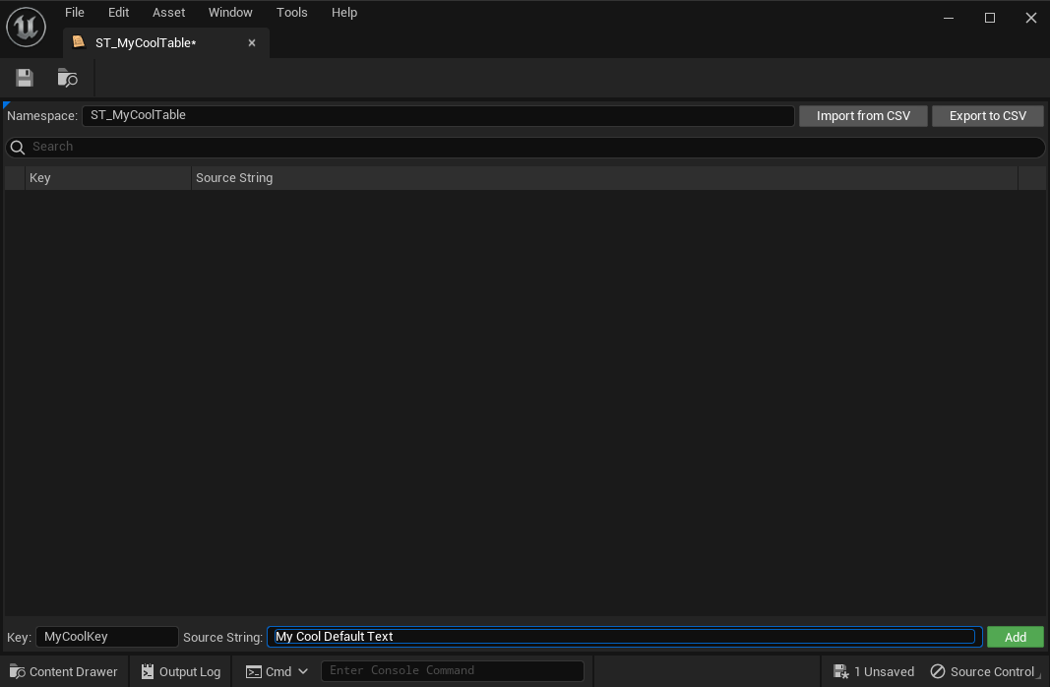Click the Import from CSV button
This screenshot has height=687, width=1050.
pyautogui.click(x=863, y=115)
